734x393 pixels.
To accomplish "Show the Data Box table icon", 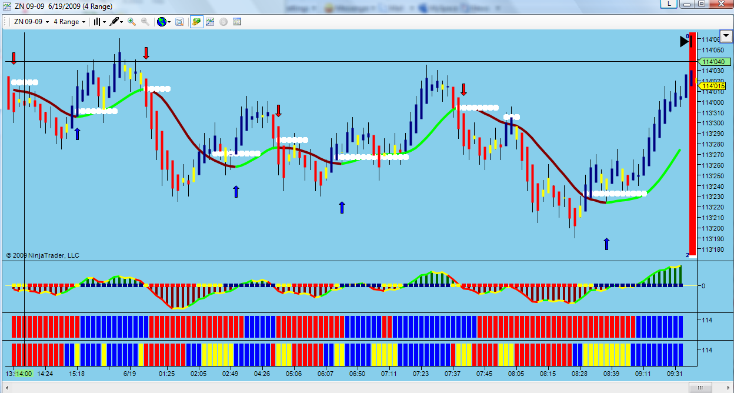I will coord(237,22).
